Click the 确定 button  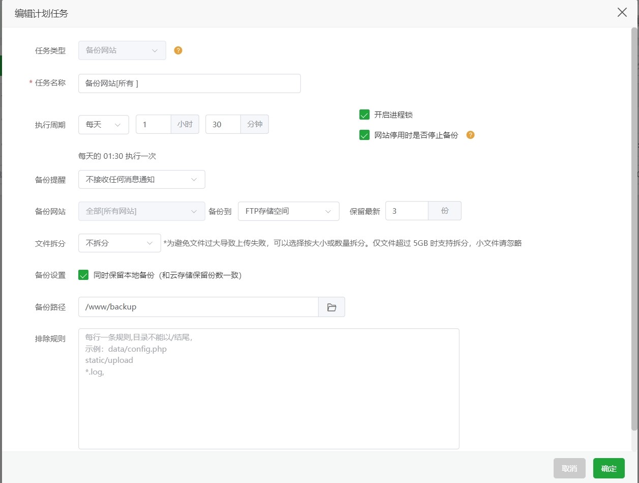pos(609,468)
